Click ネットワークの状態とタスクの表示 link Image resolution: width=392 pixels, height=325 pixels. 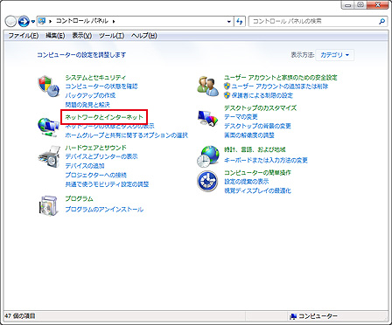click(109, 126)
